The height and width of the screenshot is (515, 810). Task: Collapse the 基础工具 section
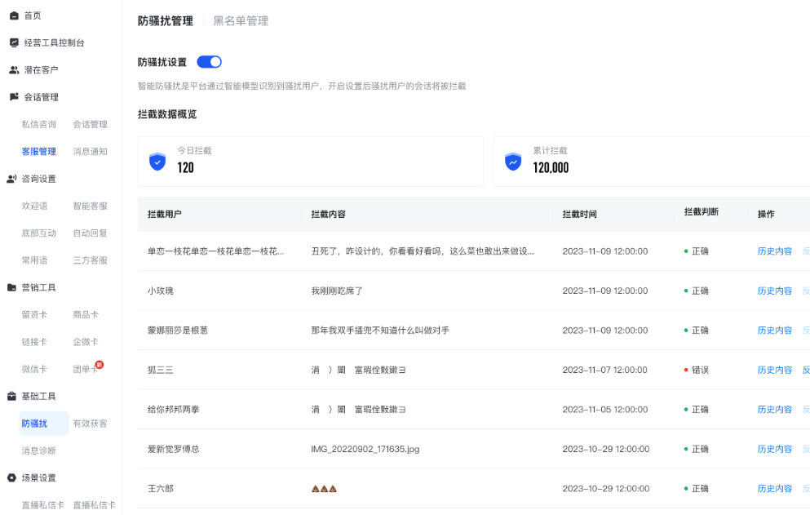[x=38, y=396]
